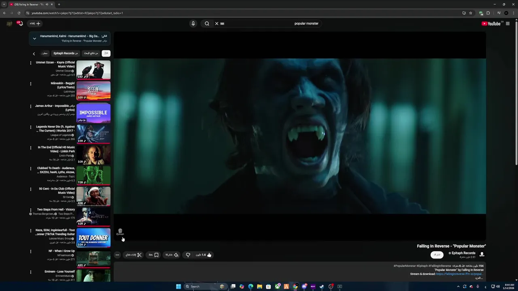Go back with Chrome's back arrow
518x291 pixels.
(4, 13)
